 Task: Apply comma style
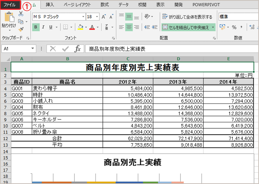[241, 27]
